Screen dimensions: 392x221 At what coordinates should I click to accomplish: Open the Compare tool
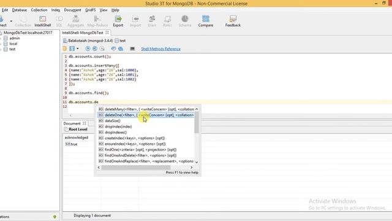pos(206,21)
